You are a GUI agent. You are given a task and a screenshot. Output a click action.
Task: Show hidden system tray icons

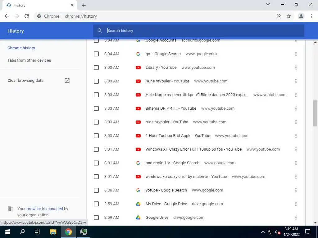click(x=263, y=232)
